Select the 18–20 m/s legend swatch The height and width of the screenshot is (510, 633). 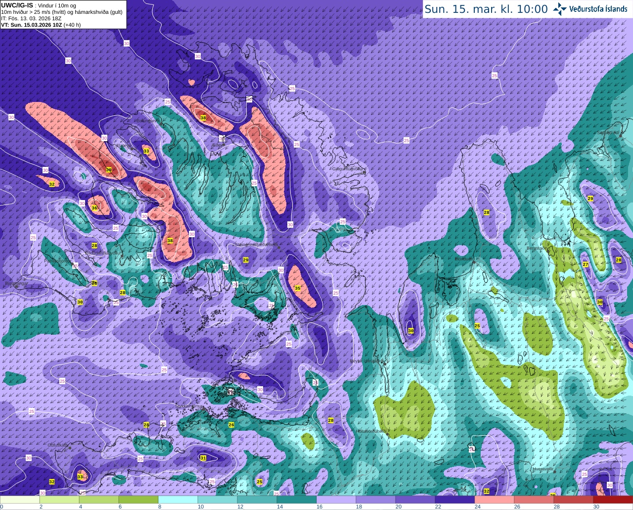coord(376,500)
